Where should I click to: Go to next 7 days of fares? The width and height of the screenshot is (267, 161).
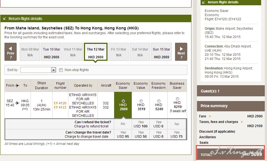click(181, 52)
